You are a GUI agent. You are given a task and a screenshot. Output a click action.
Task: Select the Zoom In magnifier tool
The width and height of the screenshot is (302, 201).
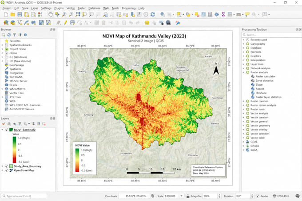[64, 15]
